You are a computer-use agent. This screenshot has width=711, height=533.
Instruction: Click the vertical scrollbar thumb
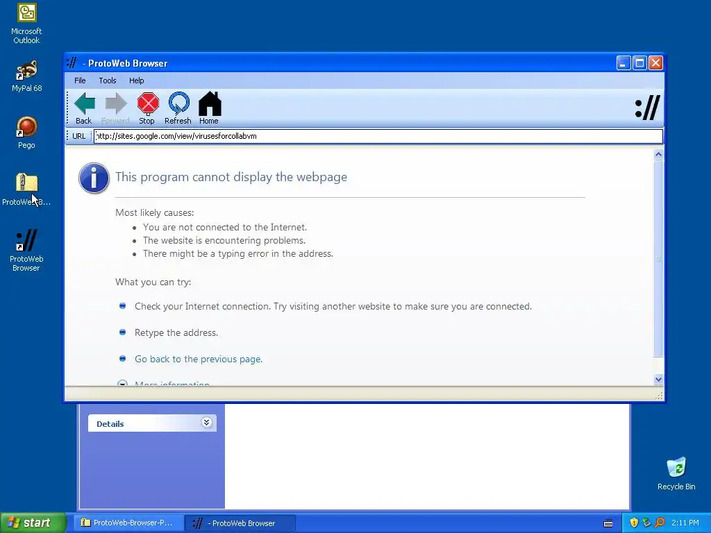click(x=658, y=258)
